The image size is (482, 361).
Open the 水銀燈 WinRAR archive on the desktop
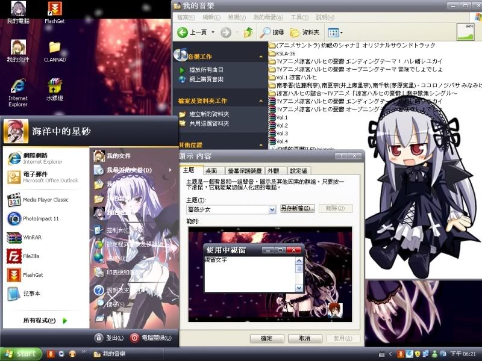tap(55, 90)
